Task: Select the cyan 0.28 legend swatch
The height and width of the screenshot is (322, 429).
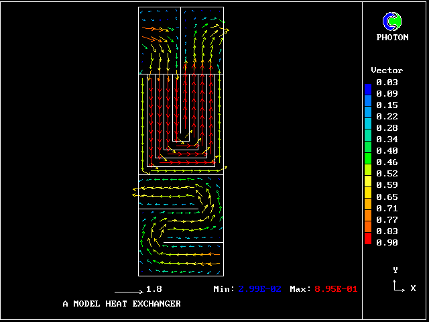Action: click(x=367, y=125)
